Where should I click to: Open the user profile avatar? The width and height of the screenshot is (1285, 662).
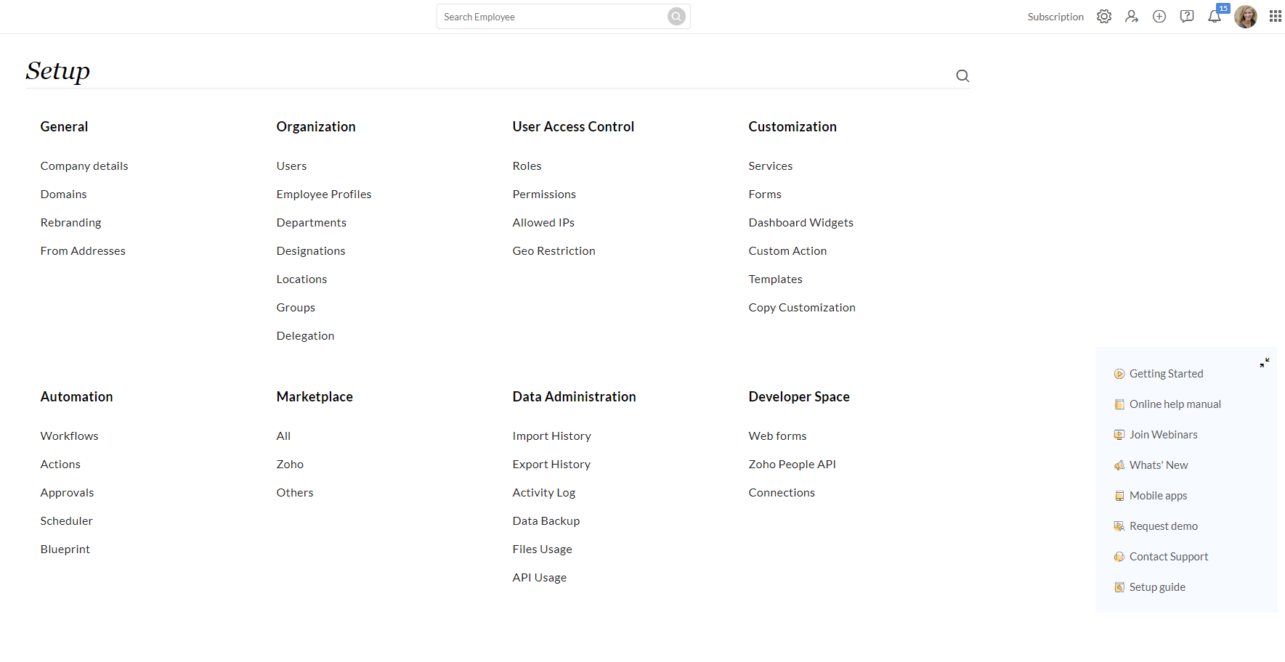pos(1246,17)
